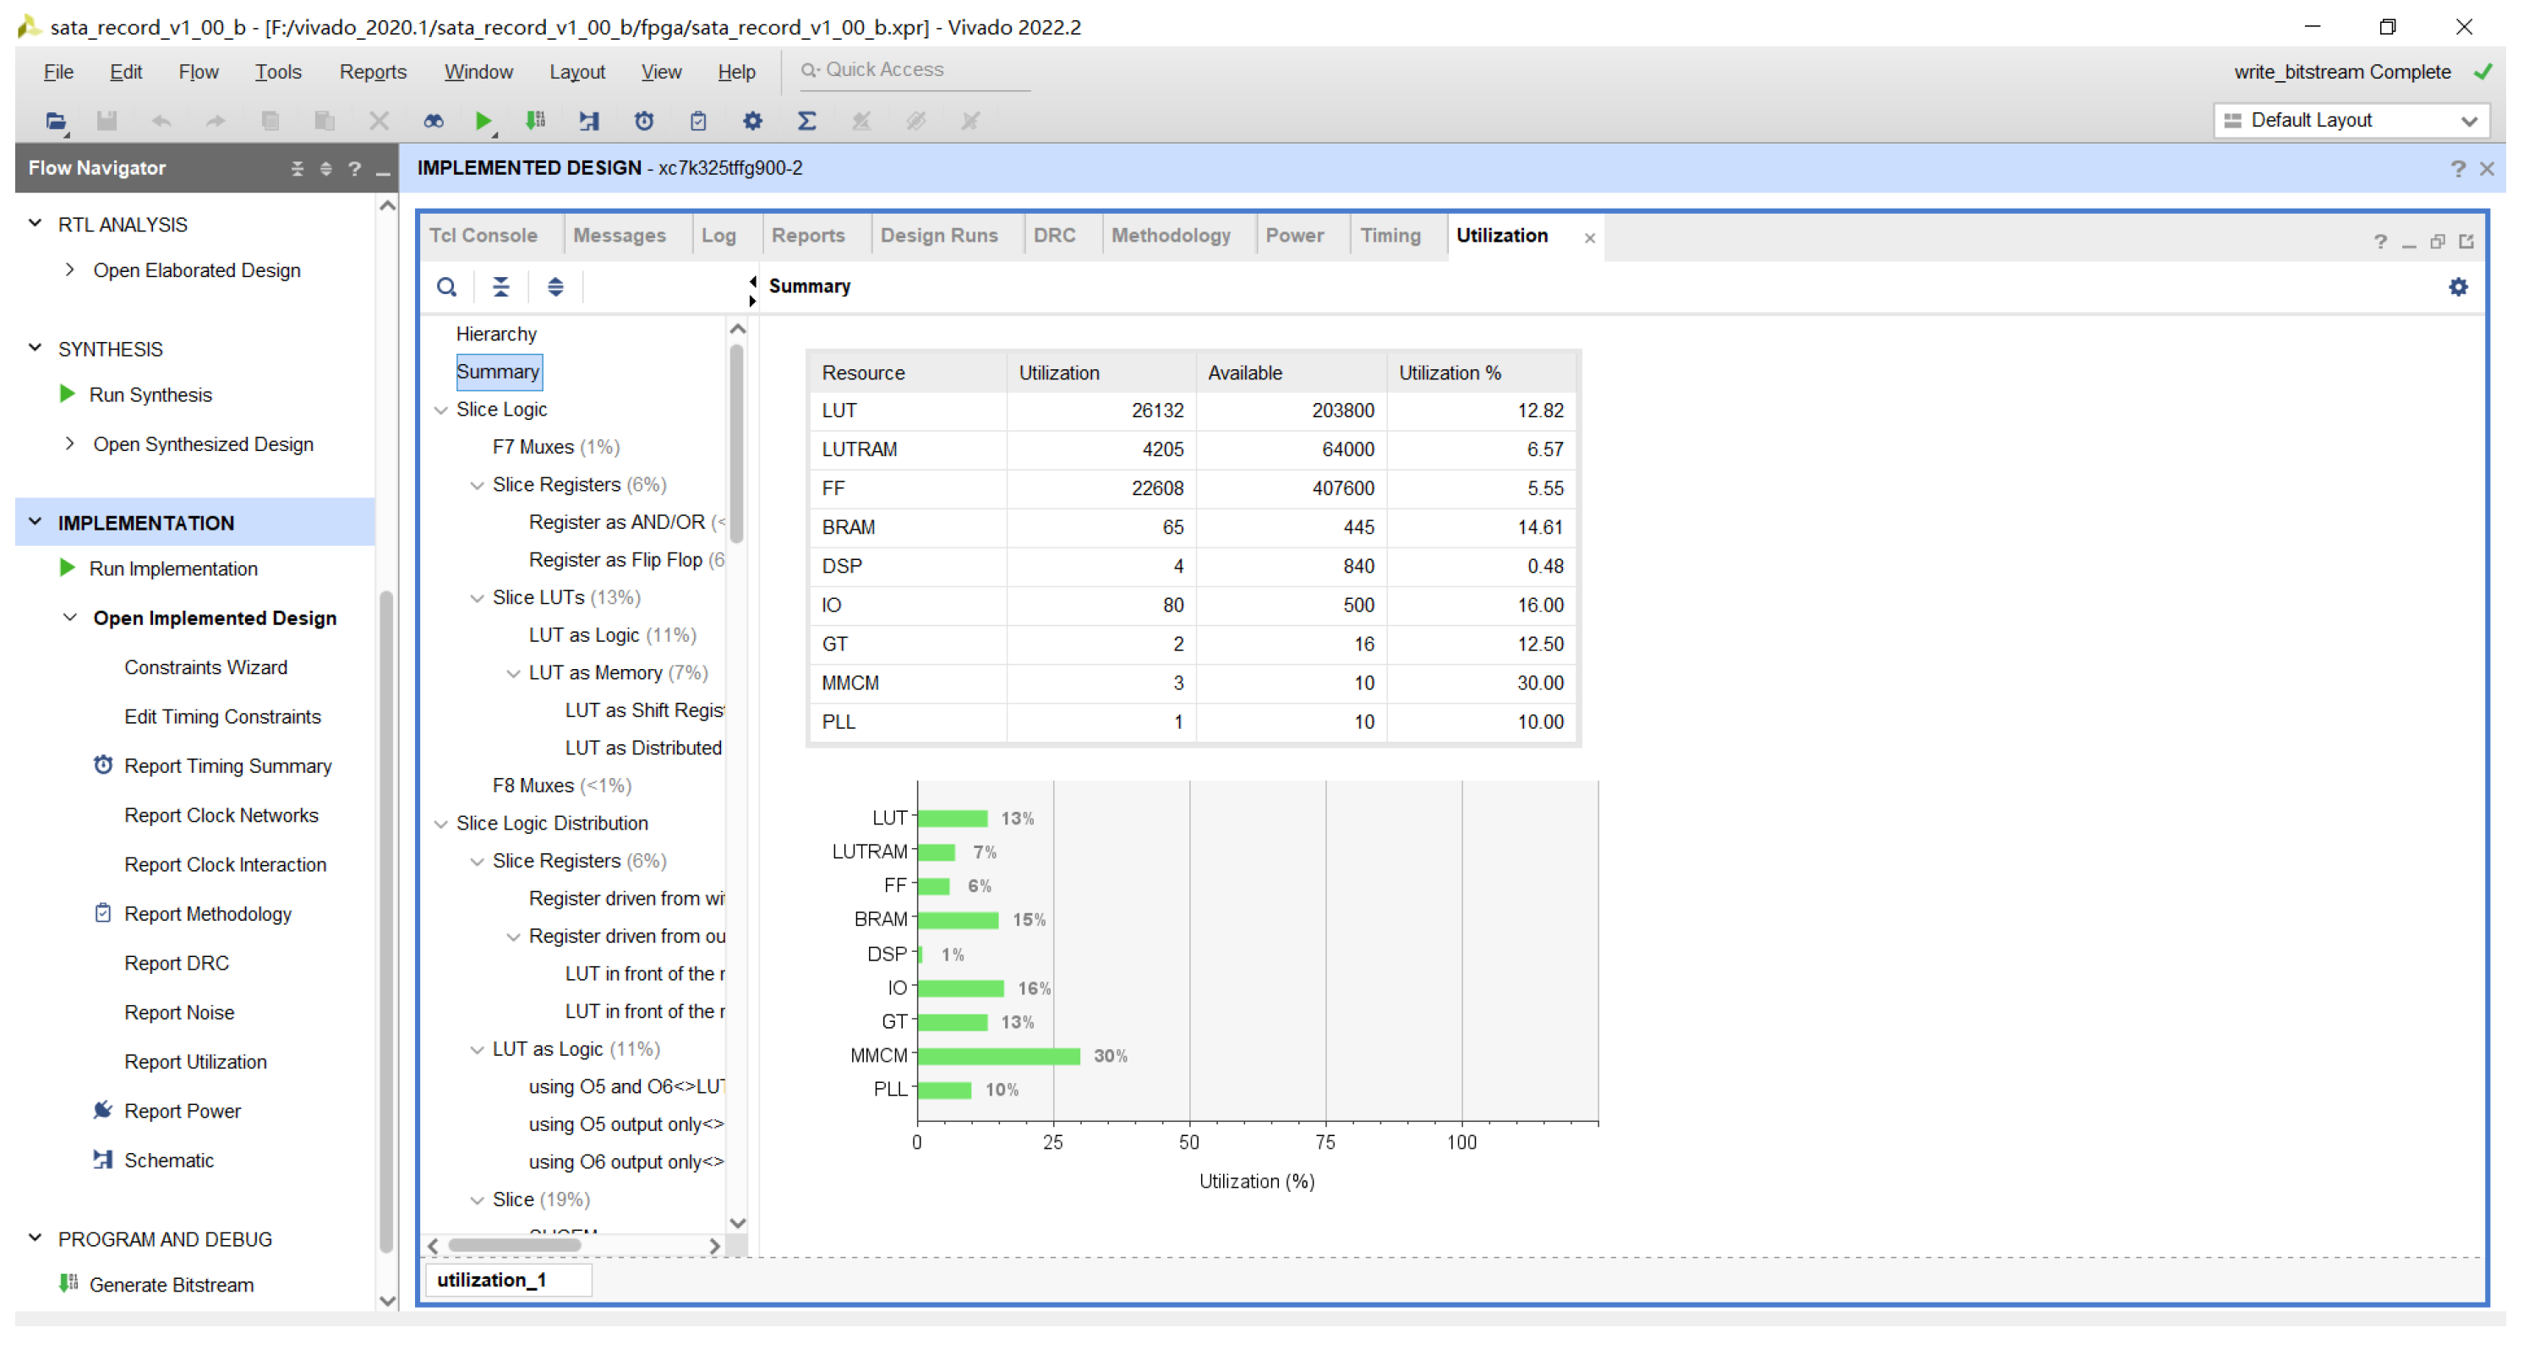Click the Settings gear in main toolbar
Viewport: 2529px width, 1349px height.
pos(752,121)
